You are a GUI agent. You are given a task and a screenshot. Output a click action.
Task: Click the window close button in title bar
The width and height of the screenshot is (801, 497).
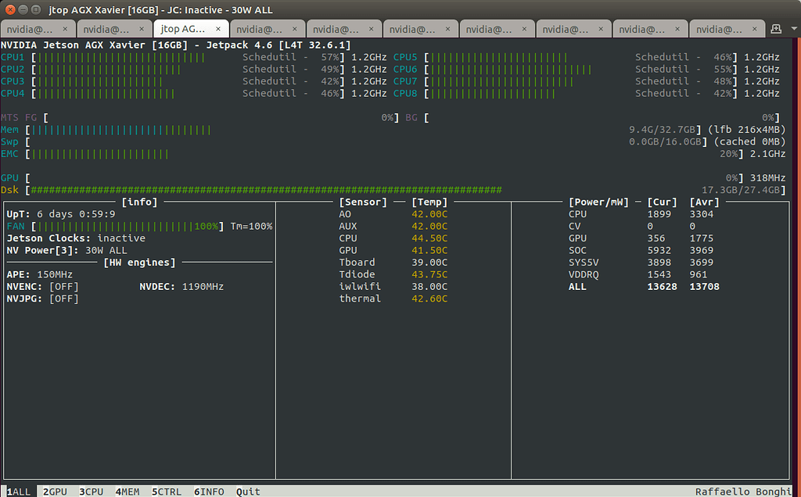pyautogui.click(x=10, y=9)
